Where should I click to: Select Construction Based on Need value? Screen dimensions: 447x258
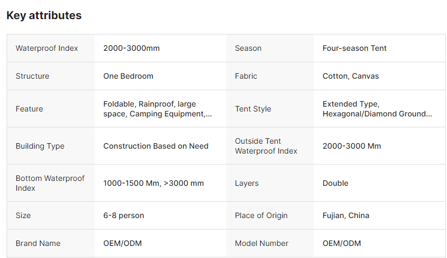[x=156, y=146]
